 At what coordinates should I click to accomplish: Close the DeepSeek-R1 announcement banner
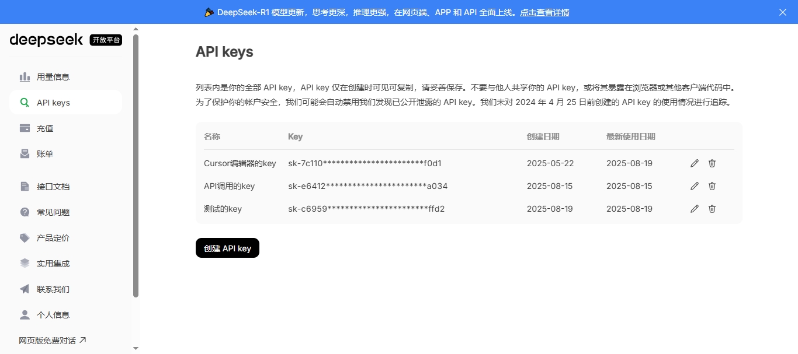(x=783, y=12)
